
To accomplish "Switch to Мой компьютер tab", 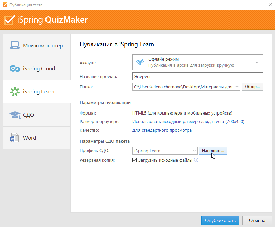I will (x=37, y=46).
